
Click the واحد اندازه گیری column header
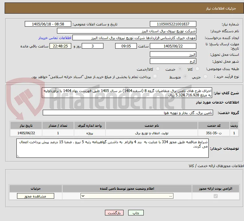pos(90,126)
